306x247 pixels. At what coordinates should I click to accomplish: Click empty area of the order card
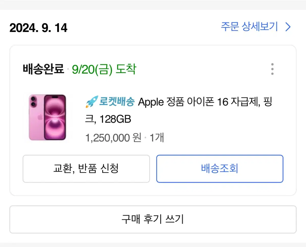point(204,77)
